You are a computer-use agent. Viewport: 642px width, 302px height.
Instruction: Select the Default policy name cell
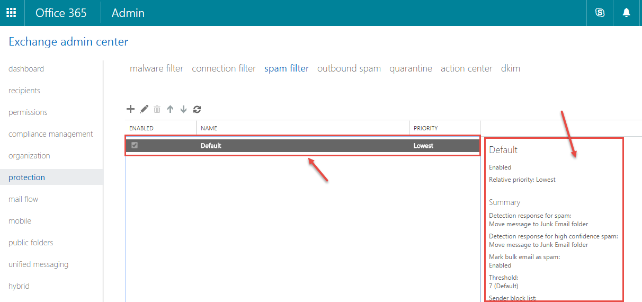(211, 146)
